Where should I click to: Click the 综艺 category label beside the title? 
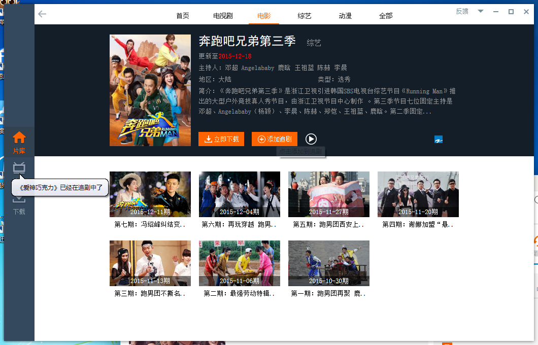coord(314,43)
